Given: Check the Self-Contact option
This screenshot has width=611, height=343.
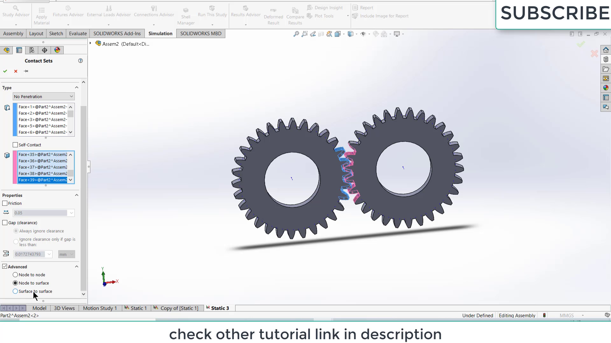Looking at the screenshot, I should (15, 145).
